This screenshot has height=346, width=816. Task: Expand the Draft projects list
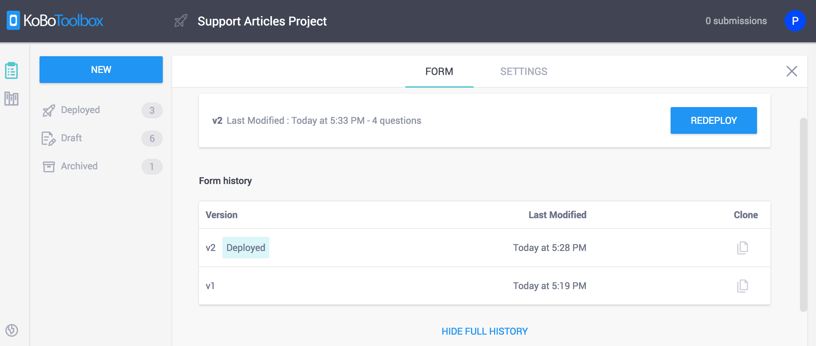click(x=71, y=138)
